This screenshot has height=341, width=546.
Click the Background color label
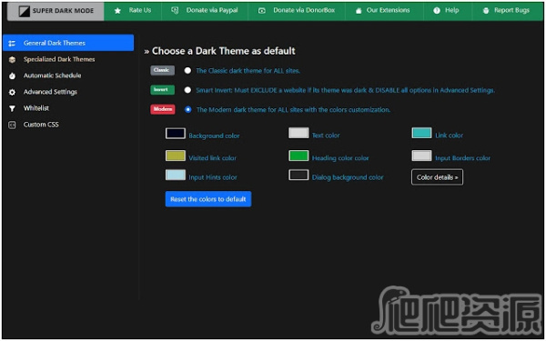pyautogui.click(x=214, y=135)
